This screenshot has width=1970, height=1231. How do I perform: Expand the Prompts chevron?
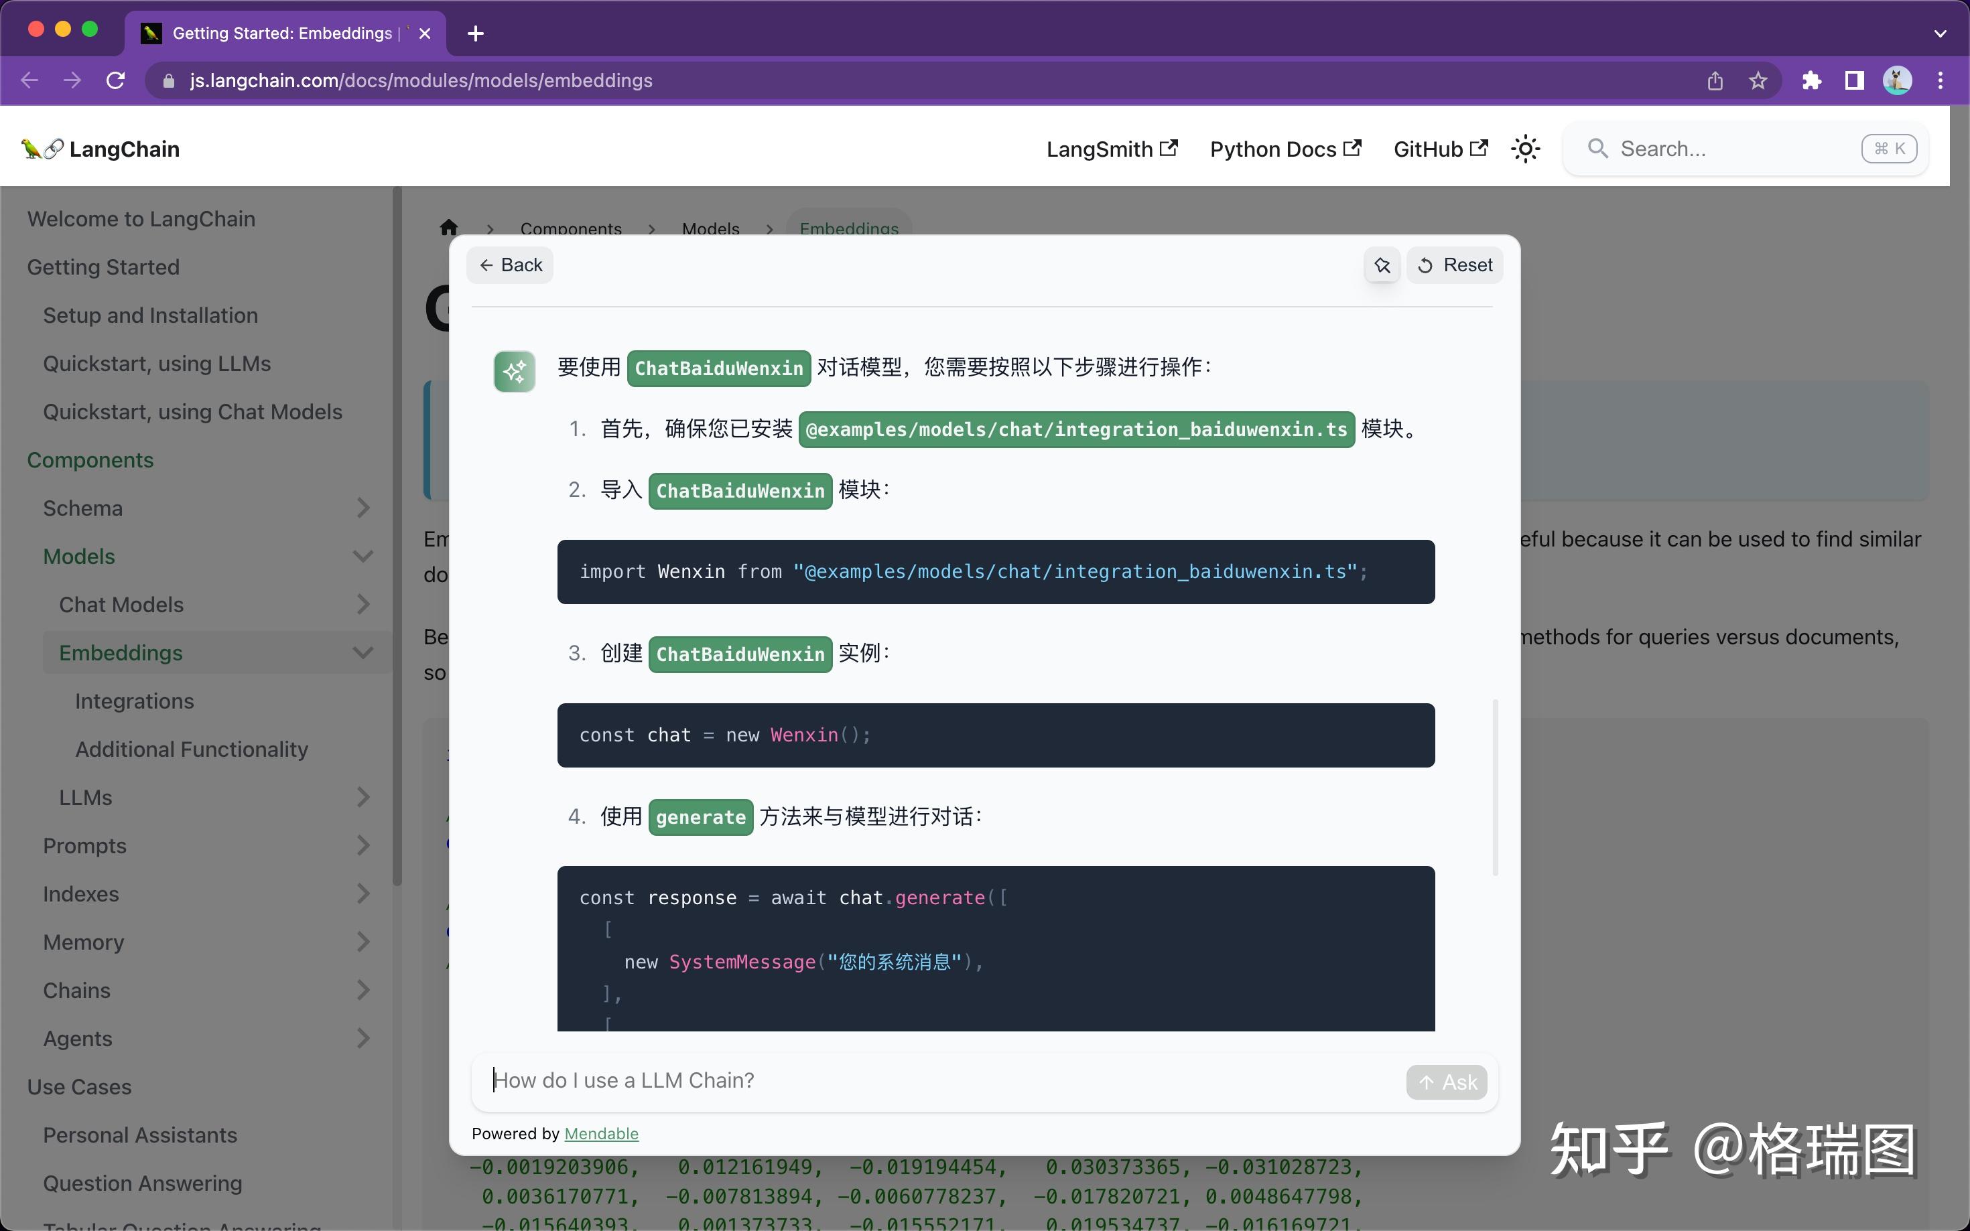tap(363, 845)
